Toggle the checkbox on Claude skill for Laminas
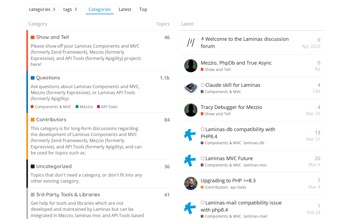The image size is (351, 219). point(203,85)
